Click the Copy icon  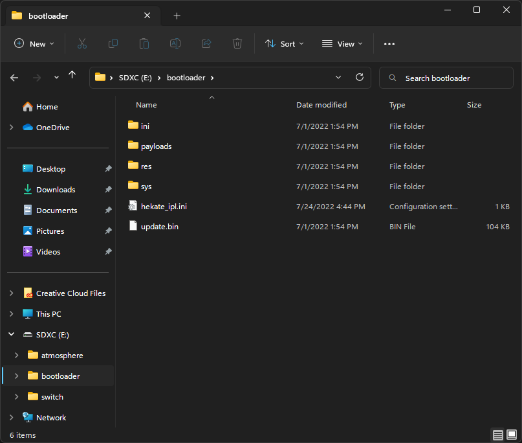(x=113, y=43)
